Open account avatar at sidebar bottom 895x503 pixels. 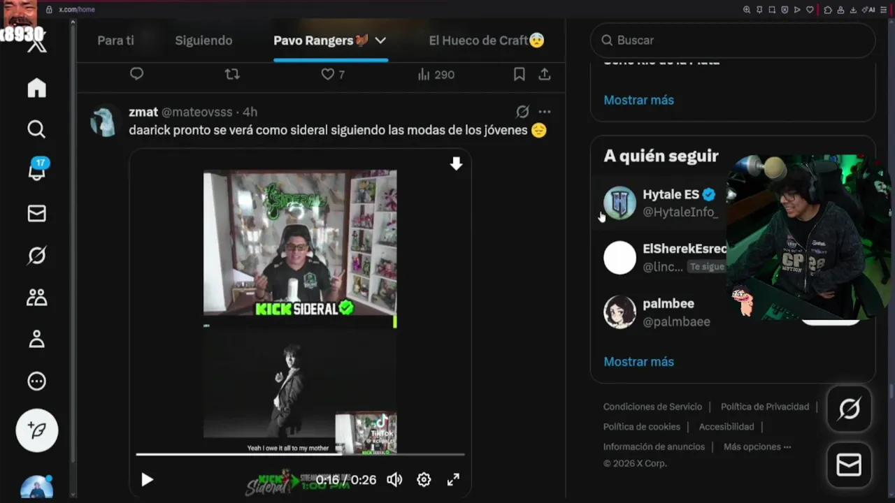coord(36,487)
